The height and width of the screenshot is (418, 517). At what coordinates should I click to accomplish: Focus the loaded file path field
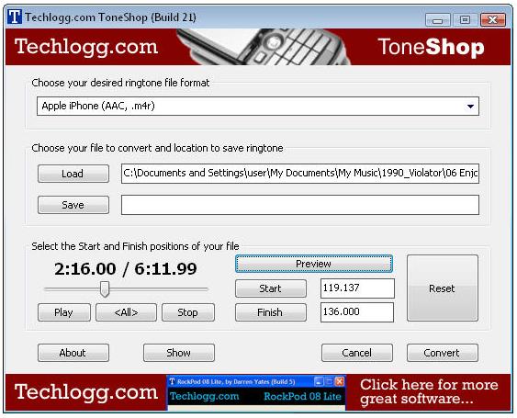click(300, 174)
